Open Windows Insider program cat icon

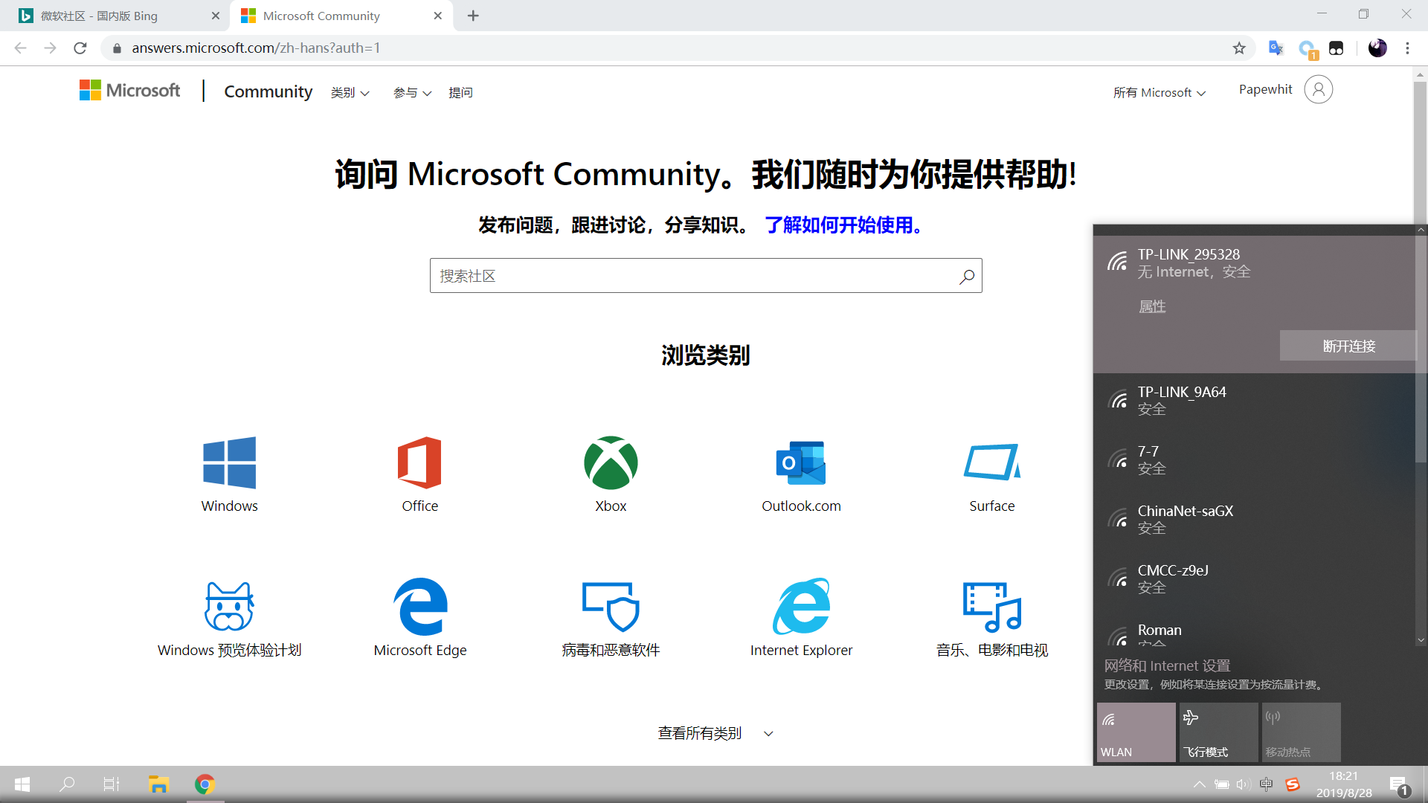tap(229, 606)
